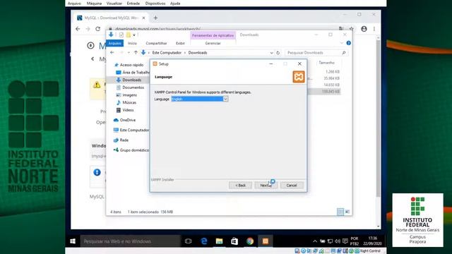The width and height of the screenshot is (452, 254).
Task: Open the Ajuda menu
Action: [175, 4]
